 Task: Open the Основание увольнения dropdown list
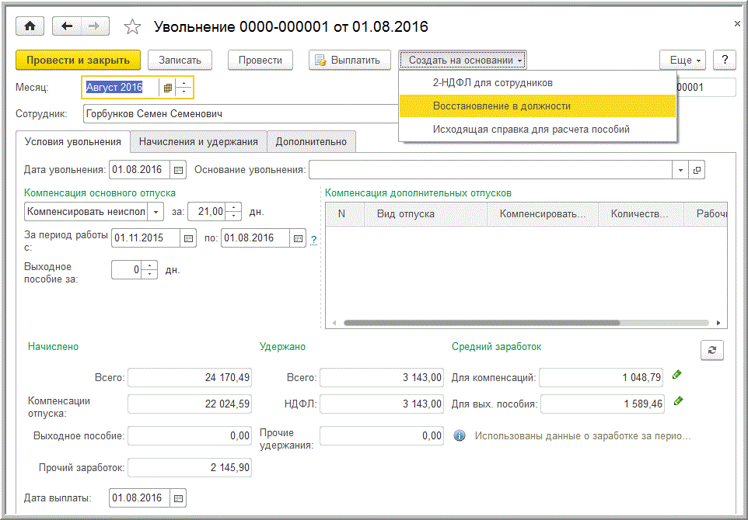click(681, 170)
